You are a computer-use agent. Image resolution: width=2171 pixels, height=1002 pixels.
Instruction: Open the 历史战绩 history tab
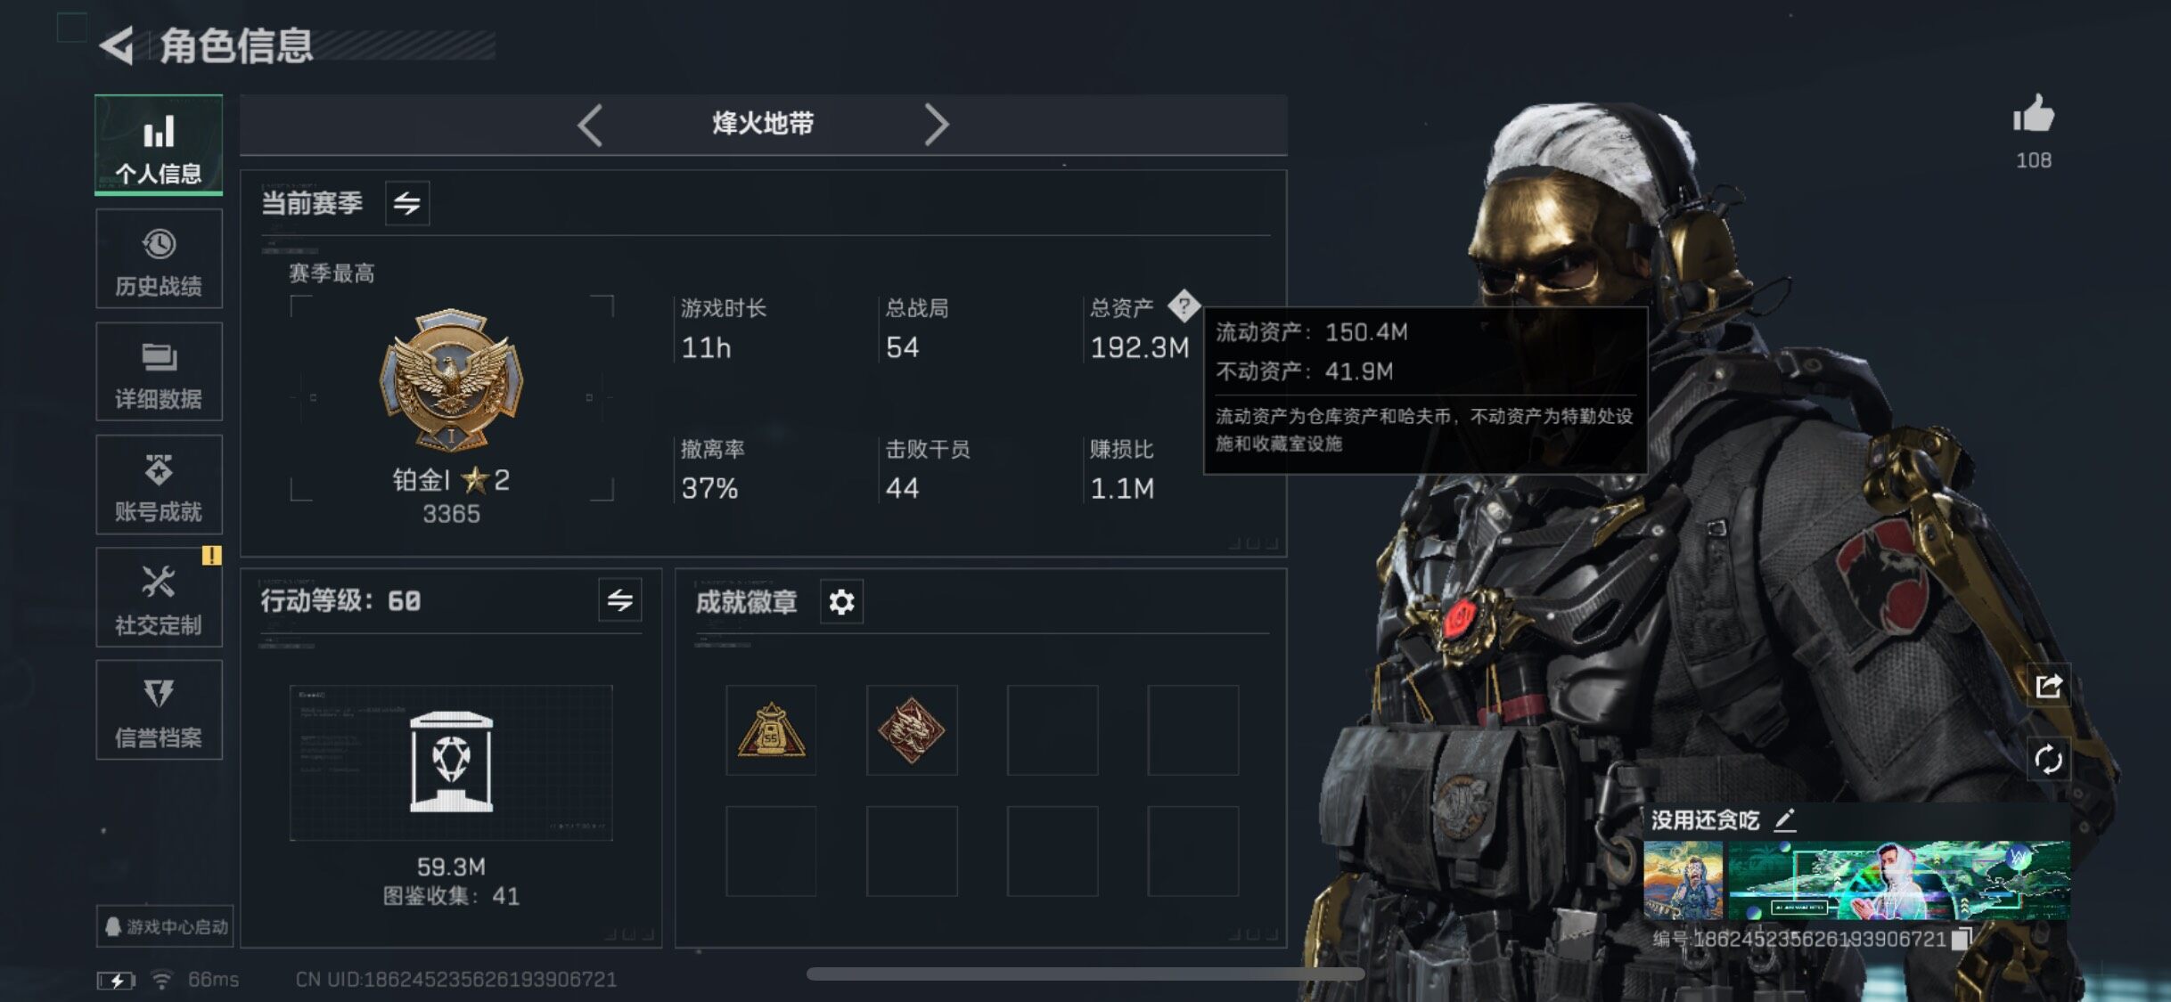(159, 259)
